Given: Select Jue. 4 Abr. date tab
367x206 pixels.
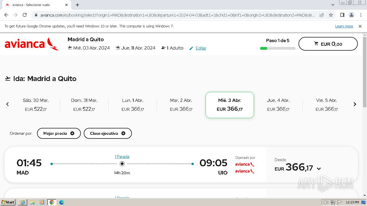Looking at the screenshot, I should pyautogui.click(x=278, y=105).
